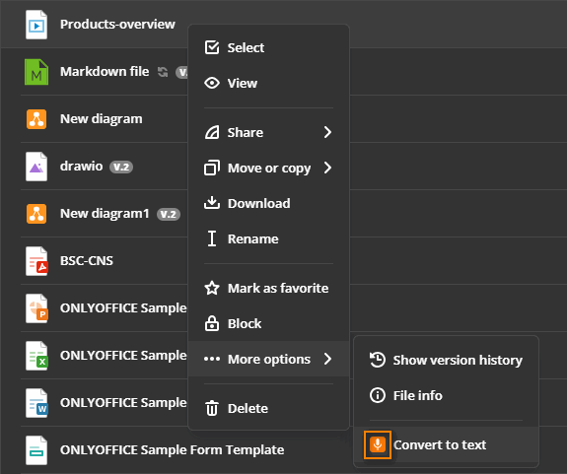Expand the Move or copy submenu chevron
This screenshot has height=474, width=567.
327,168
